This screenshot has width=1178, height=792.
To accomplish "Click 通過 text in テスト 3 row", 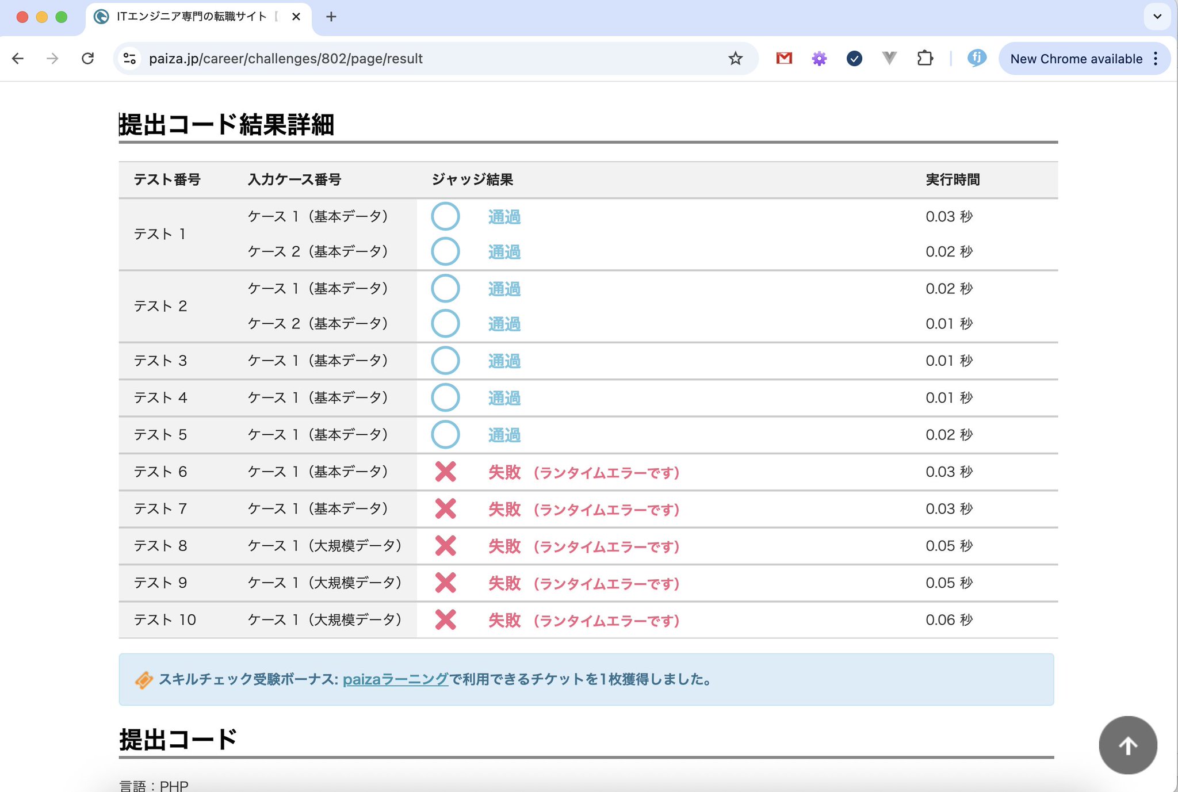I will tap(504, 361).
